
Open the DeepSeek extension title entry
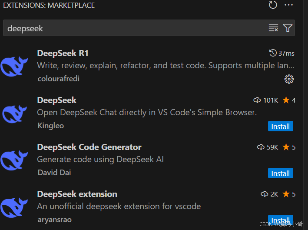click(x=77, y=194)
